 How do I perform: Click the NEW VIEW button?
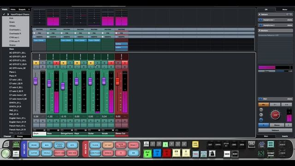point(72,153)
